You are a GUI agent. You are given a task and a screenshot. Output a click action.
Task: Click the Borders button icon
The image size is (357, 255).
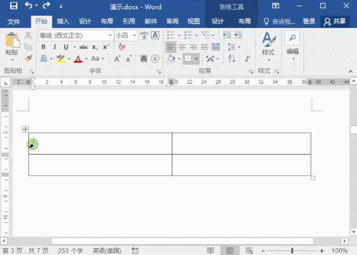(188, 59)
